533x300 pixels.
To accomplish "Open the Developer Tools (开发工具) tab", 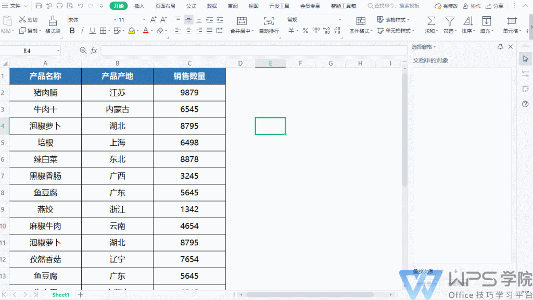I will click(280, 6).
